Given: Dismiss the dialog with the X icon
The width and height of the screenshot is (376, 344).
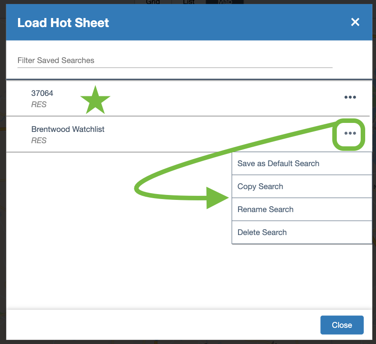Looking at the screenshot, I should (x=355, y=22).
